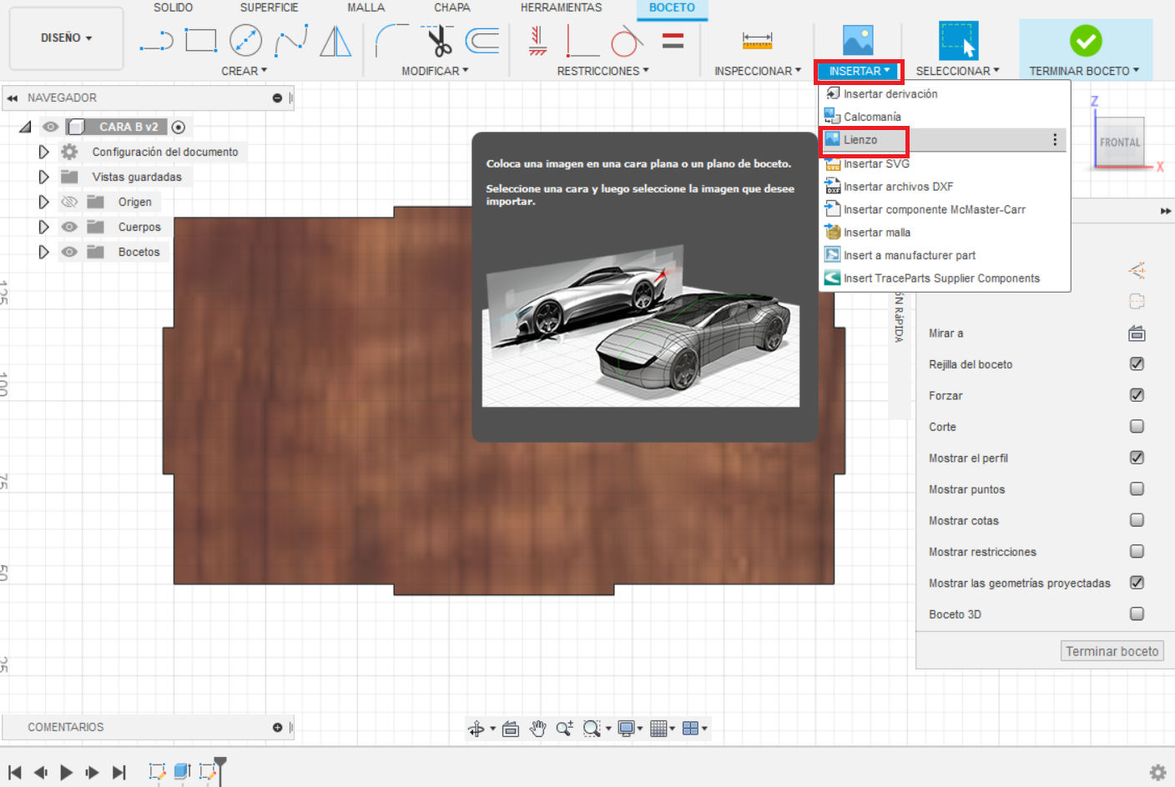Screen dimensions: 1175x787
Task: Select Insertar SVG menu entry
Action: tap(875, 163)
